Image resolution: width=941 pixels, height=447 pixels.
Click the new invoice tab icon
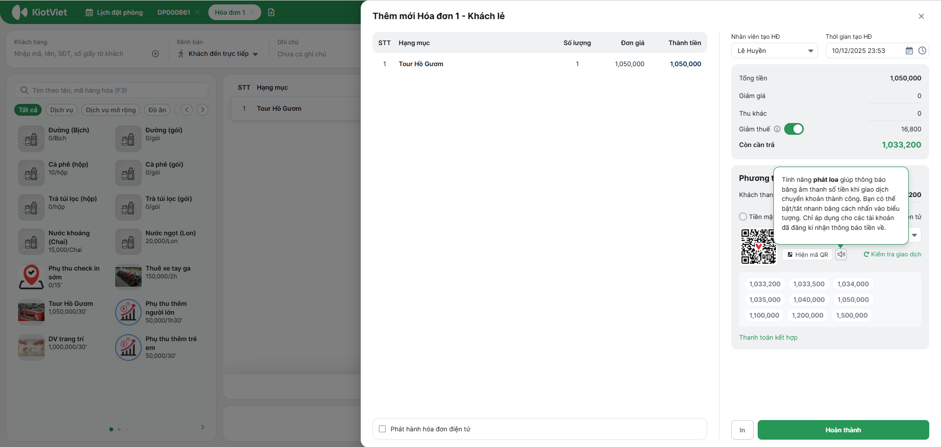click(x=271, y=12)
